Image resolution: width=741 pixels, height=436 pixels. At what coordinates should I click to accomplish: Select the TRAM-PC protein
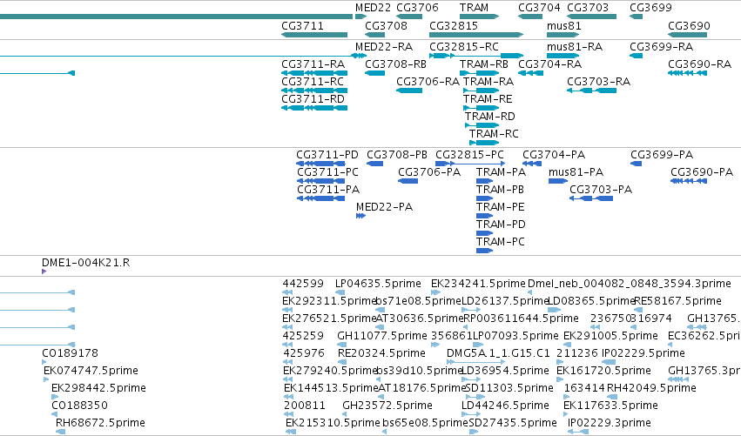(501, 242)
